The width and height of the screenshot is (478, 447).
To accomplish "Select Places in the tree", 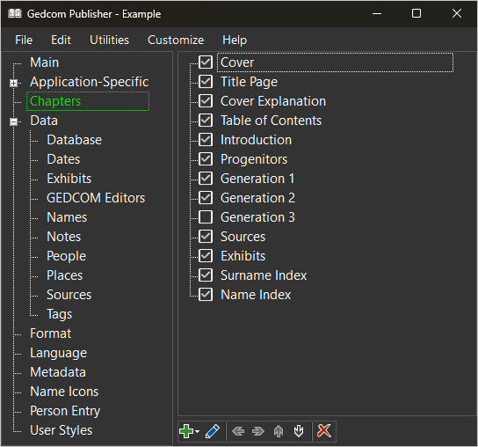I will 65,275.
